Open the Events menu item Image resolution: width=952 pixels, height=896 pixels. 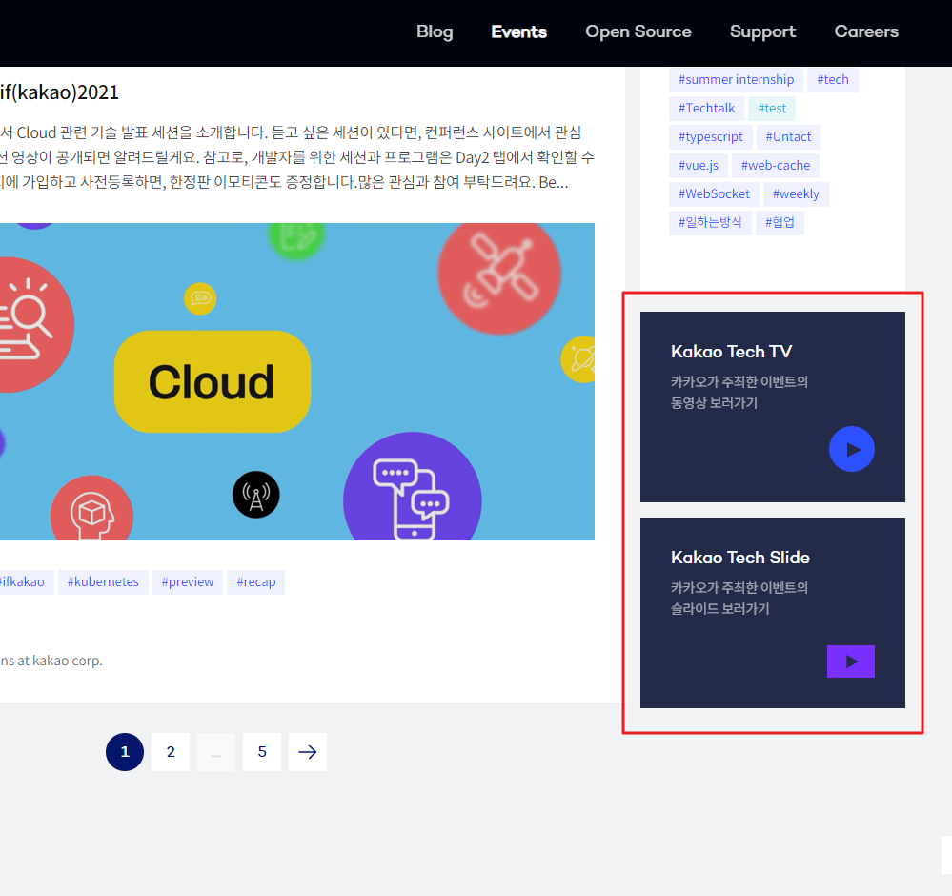[x=518, y=31]
